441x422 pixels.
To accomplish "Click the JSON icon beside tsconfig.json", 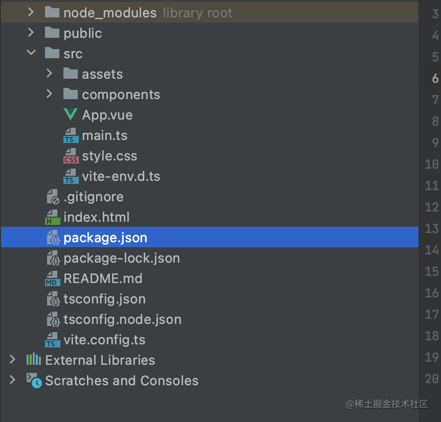I will 53,299.
